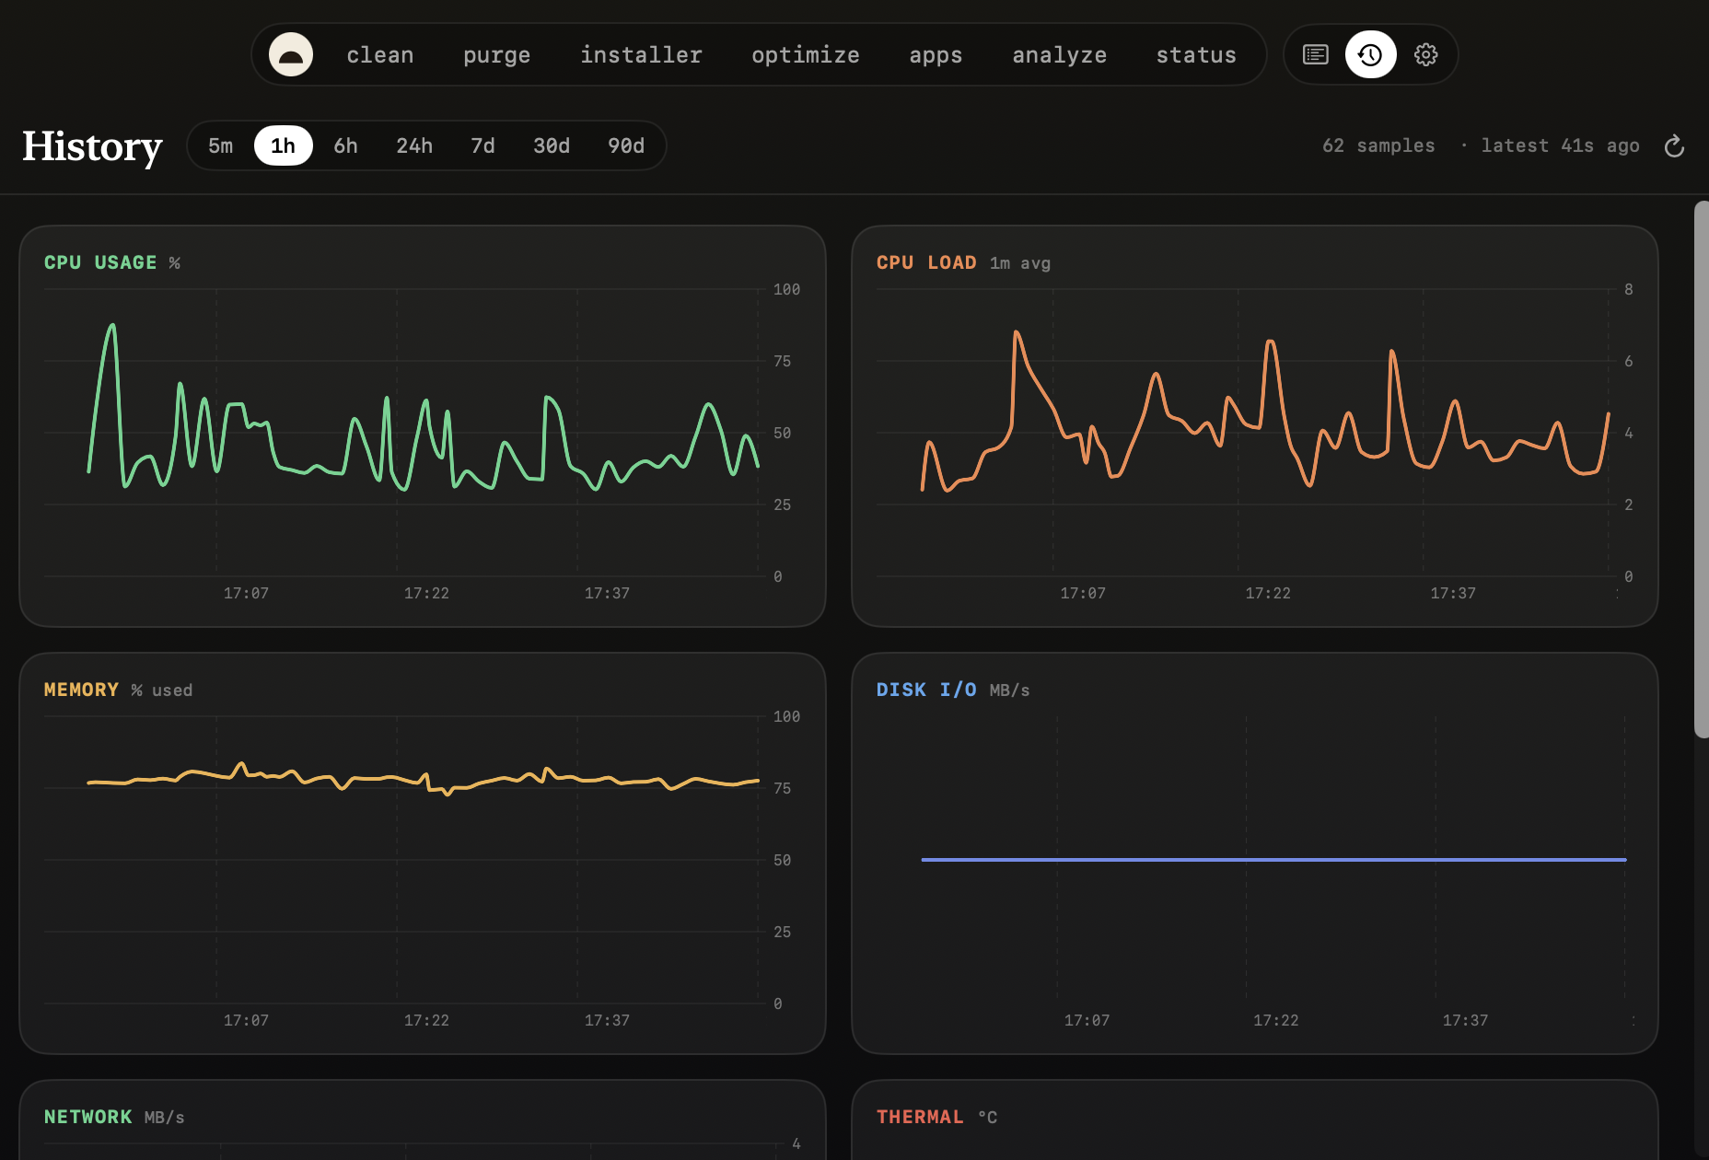
Task: Open the log list view icon
Action: coord(1315,54)
